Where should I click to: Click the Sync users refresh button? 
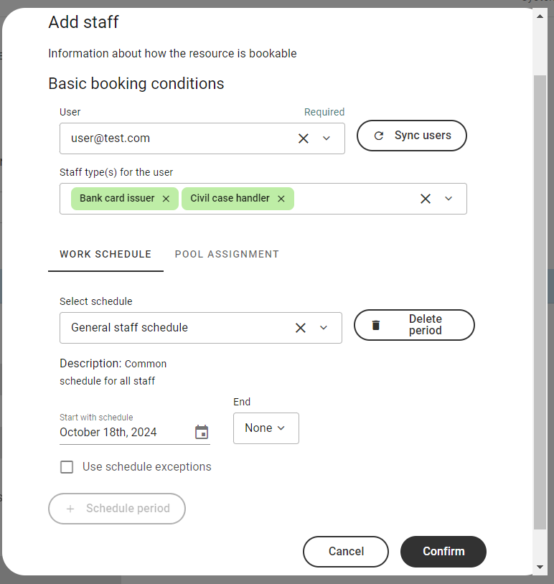tap(412, 136)
